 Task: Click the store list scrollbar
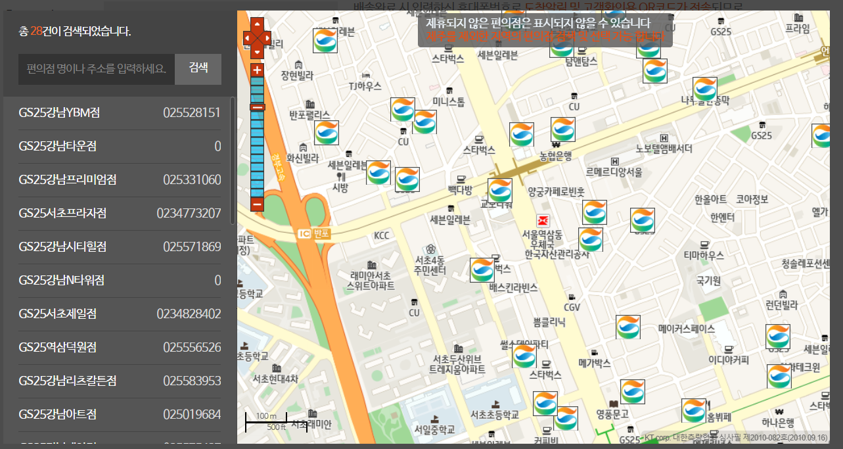[x=233, y=161]
